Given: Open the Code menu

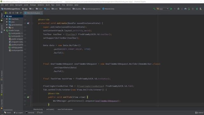Looking at the screenshot, I should click(x=26, y=5).
